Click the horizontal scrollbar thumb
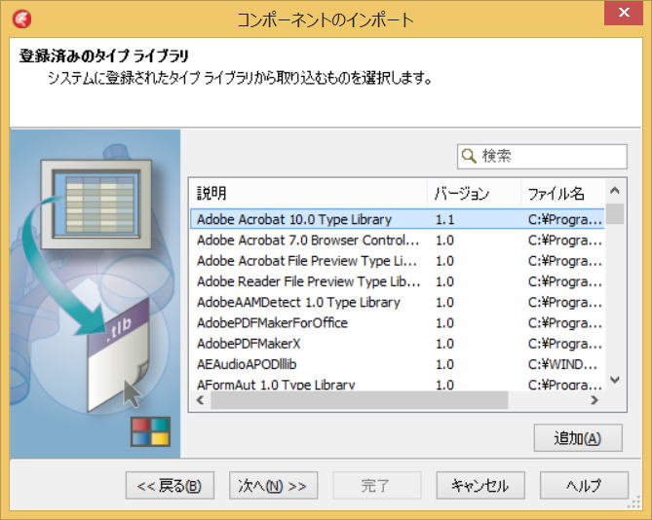Image resolution: width=652 pixels, height=520 pixels. pos(359,400)
